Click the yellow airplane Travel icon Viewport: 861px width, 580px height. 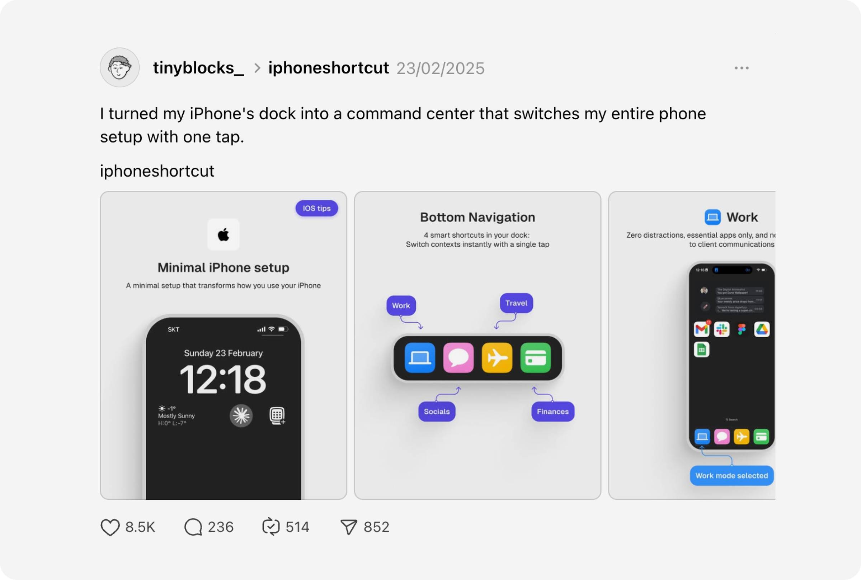(x=497, y=358)
